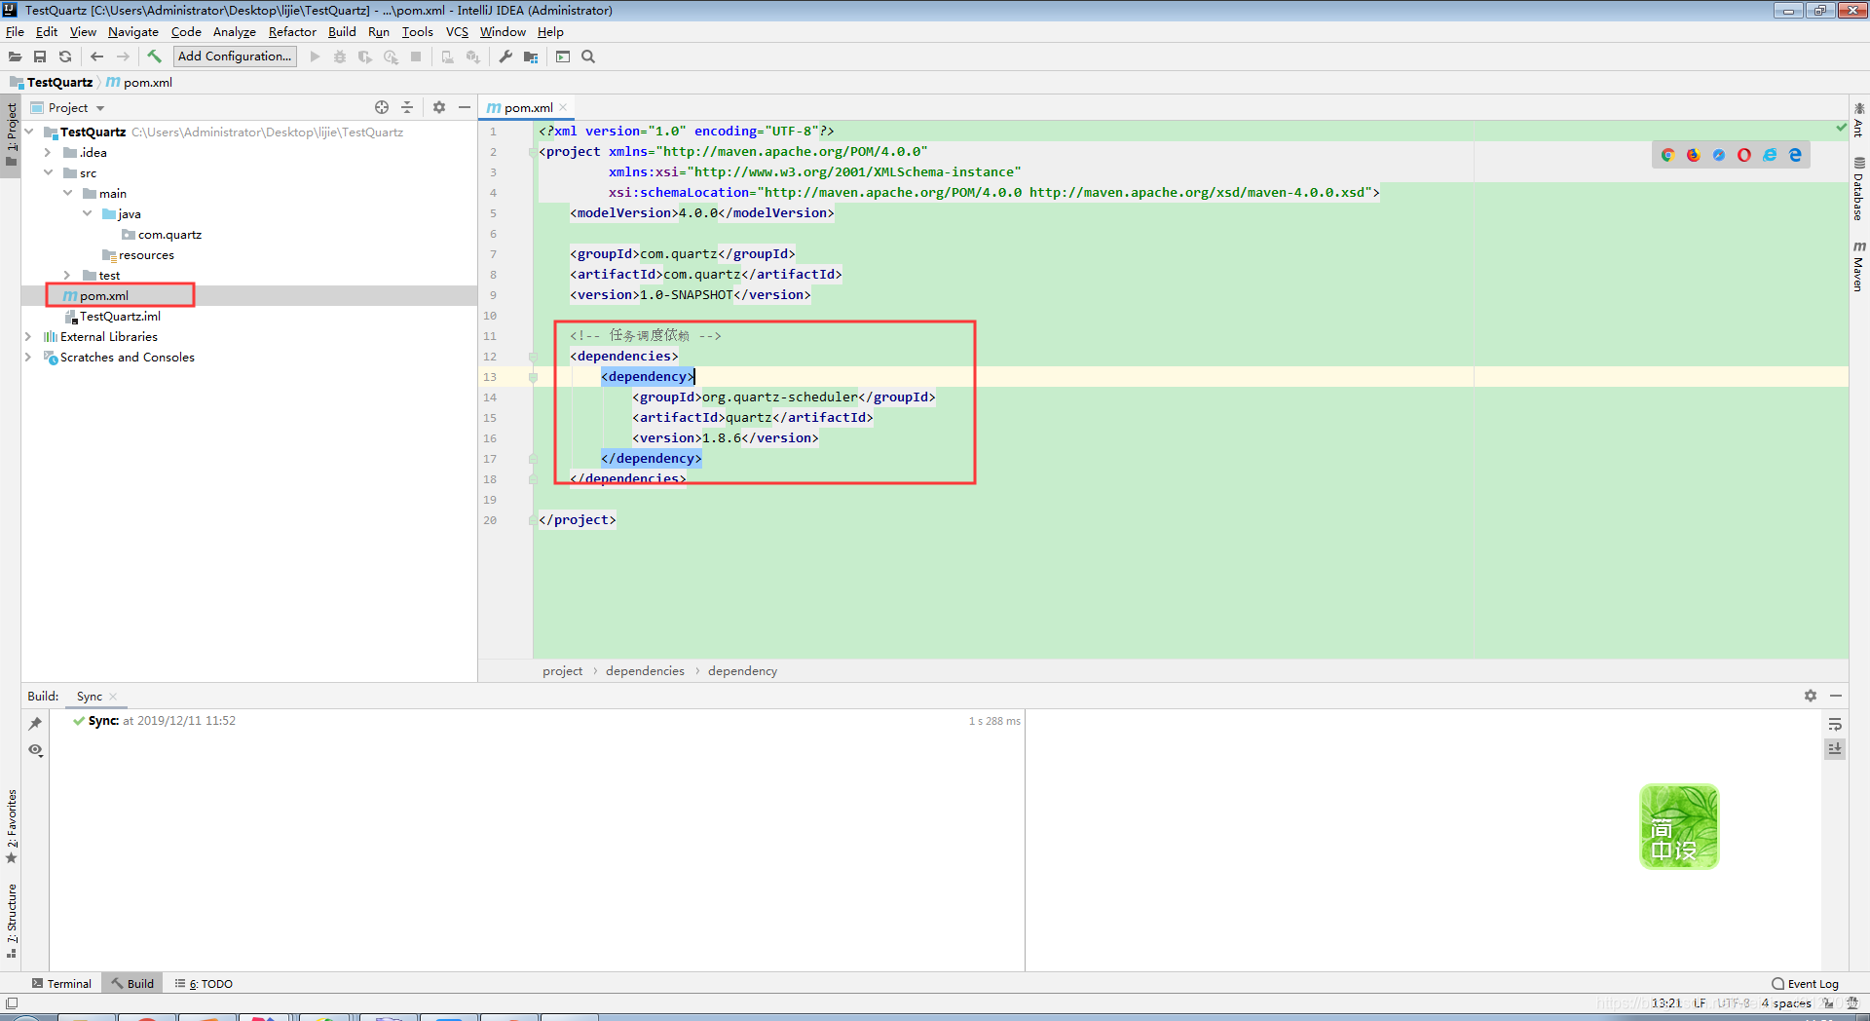Screen dimensions: 1870x1021
Task: Collapse the main folder
Action: click(x=67, y=193)
